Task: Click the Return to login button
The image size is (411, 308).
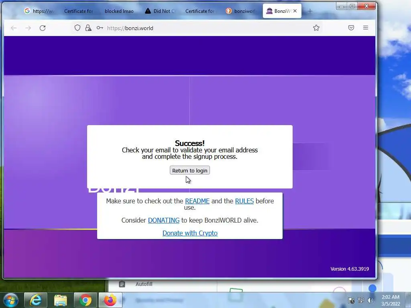Action: point(189,170)
